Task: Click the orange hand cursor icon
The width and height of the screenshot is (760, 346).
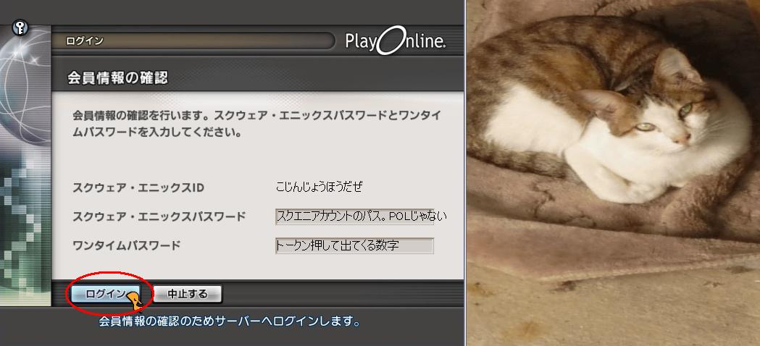Action: point(134,300)
